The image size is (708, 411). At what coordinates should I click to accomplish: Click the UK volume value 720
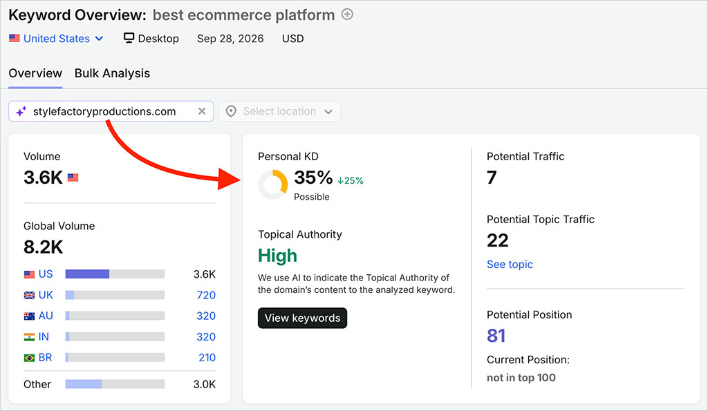[x=206, y=295]
